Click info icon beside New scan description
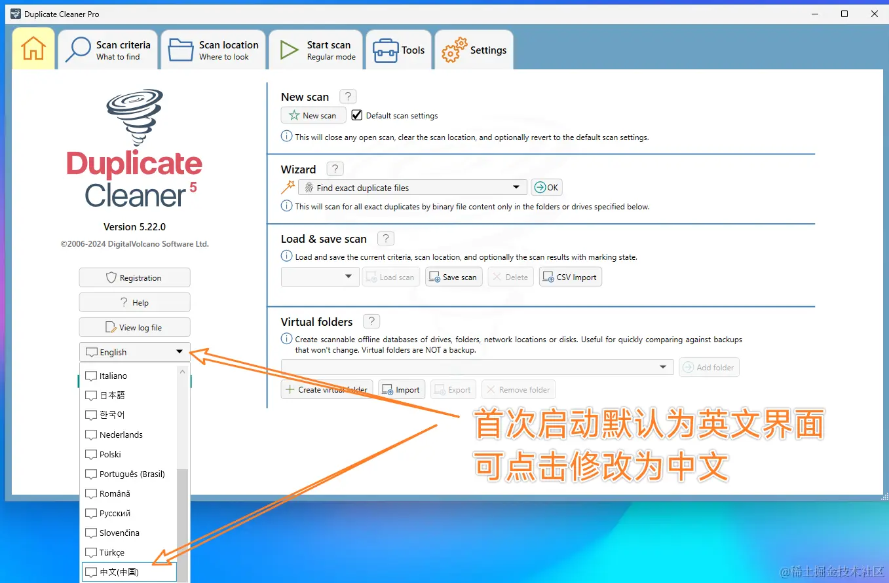 (286, 137)
